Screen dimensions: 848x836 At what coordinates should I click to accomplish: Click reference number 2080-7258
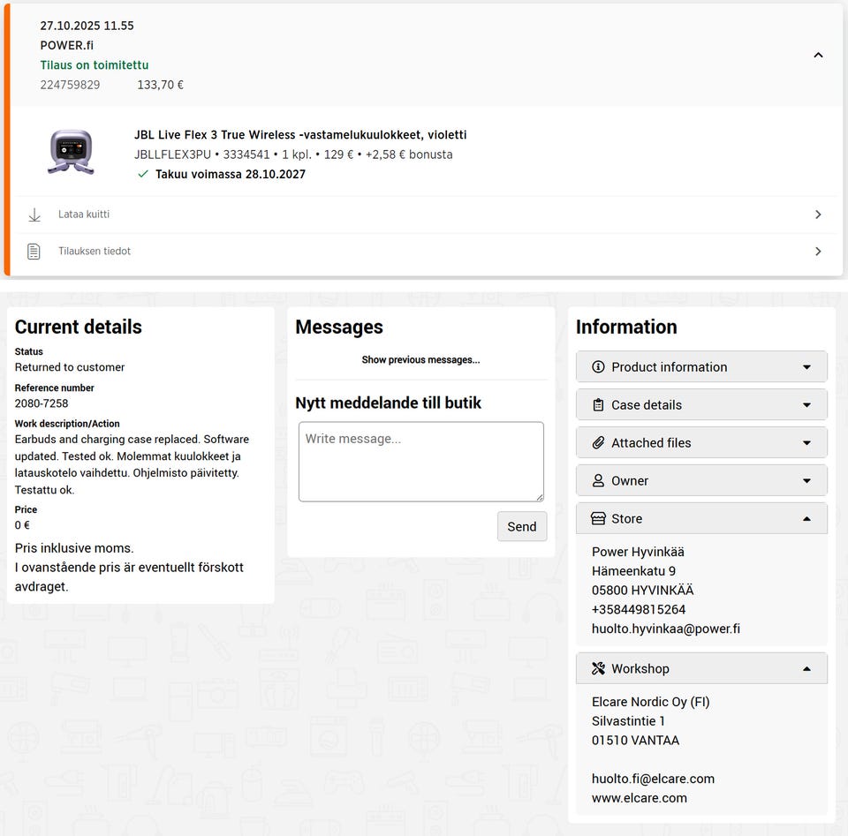click(42, 403)
